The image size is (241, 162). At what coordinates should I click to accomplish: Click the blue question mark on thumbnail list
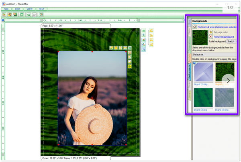coord(194,63)
